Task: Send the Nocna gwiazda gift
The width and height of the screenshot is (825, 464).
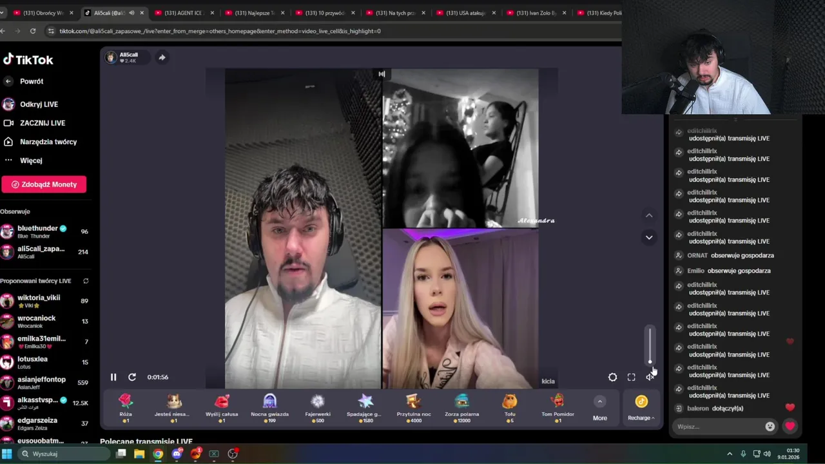Action: pyautogui.click(x=269, y=408)
